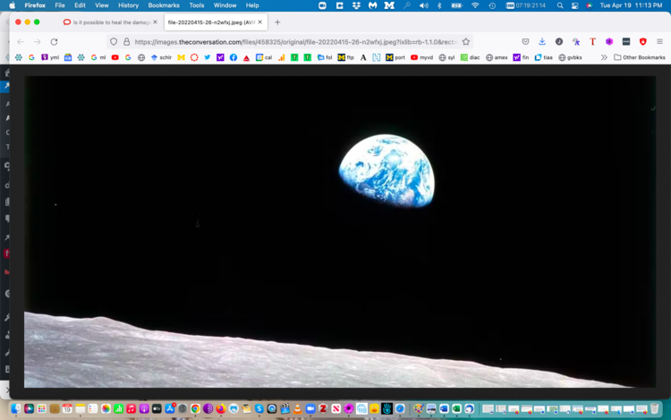Open Spotlight search in menu bar
Screen dimensions: 671x420
coord(560,5)
